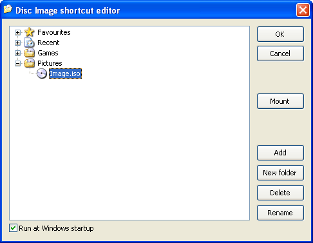
Task: Click the Games folder icon
Action: 30,53
